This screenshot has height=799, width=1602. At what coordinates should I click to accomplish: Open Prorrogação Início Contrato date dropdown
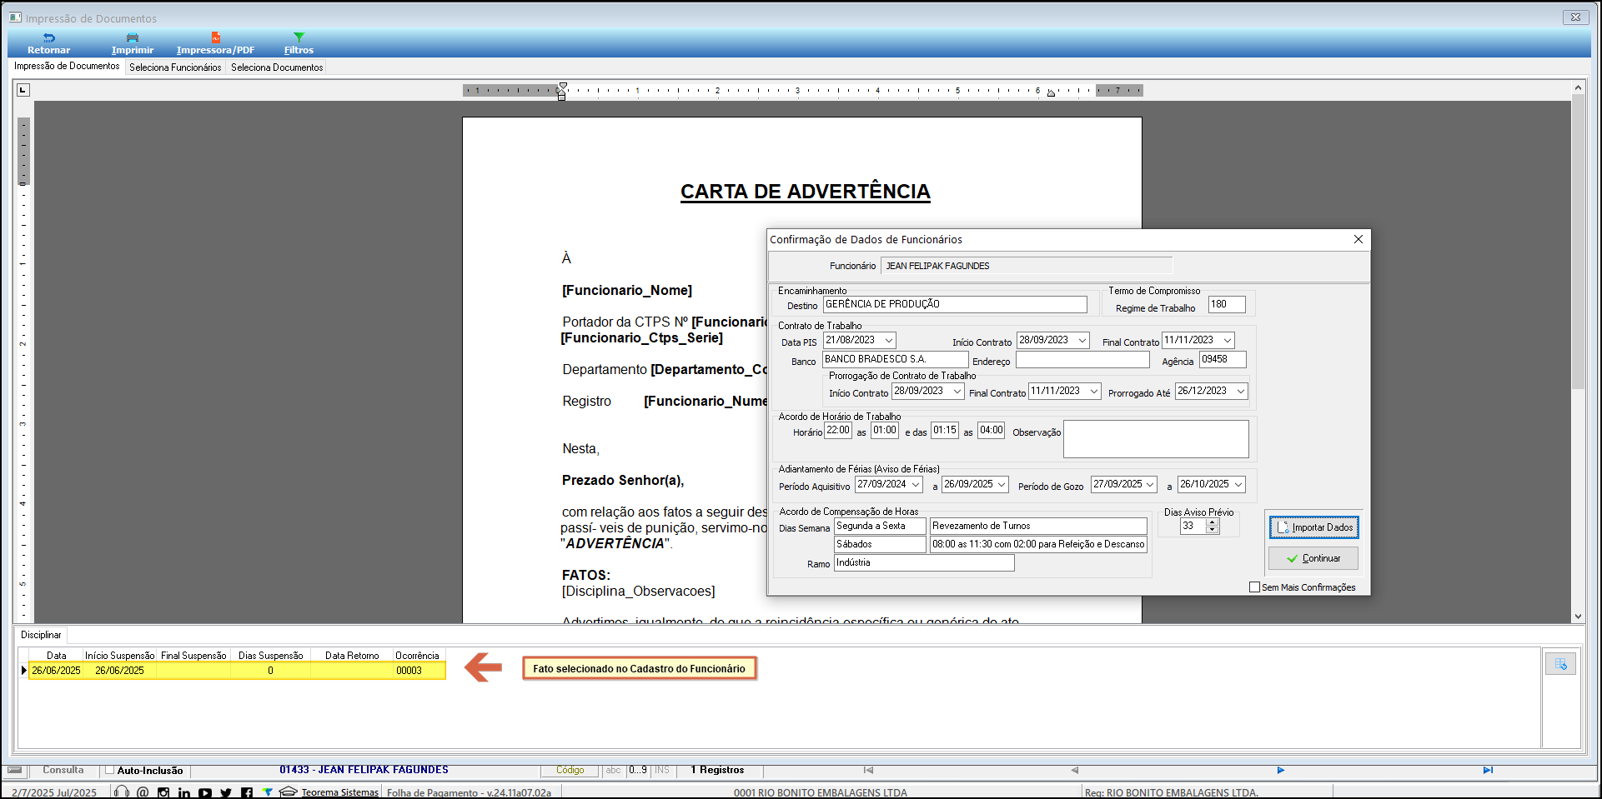(x=957, y=391)
